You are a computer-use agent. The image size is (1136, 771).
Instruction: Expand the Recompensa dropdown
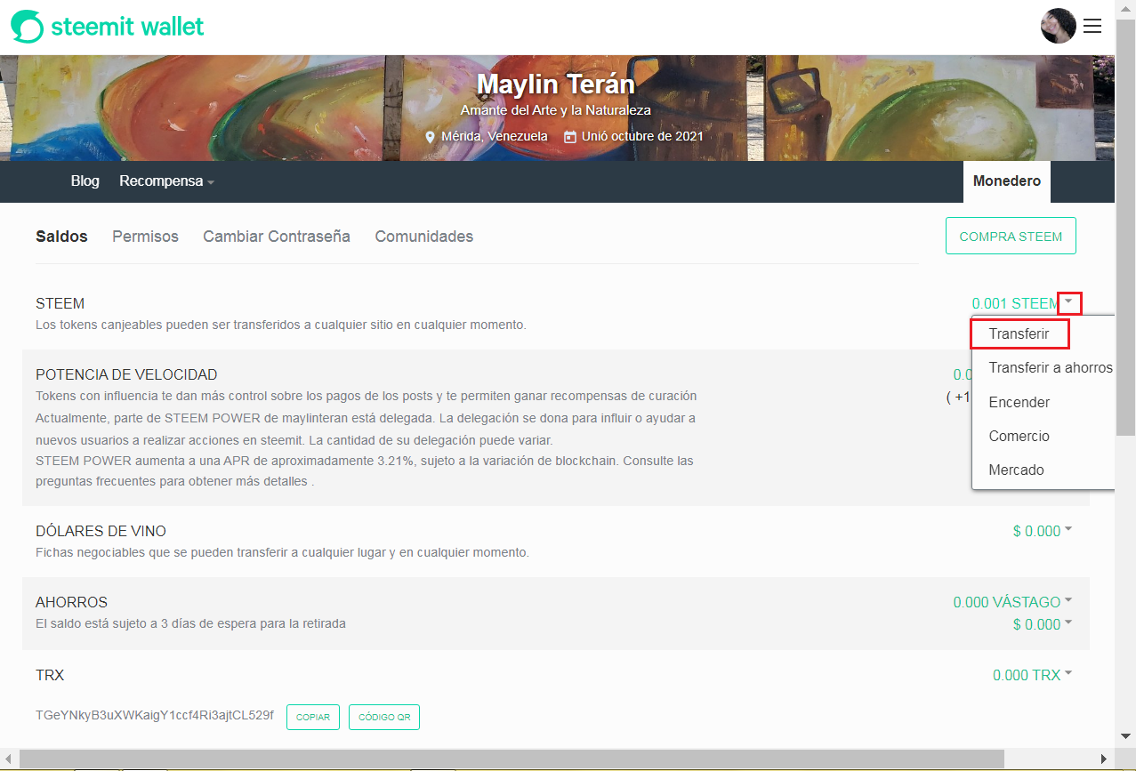(167, 181)
